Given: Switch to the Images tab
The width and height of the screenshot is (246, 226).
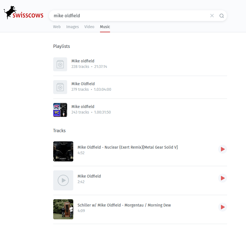Looking at the screenshot, I should (x=72, y=27).
